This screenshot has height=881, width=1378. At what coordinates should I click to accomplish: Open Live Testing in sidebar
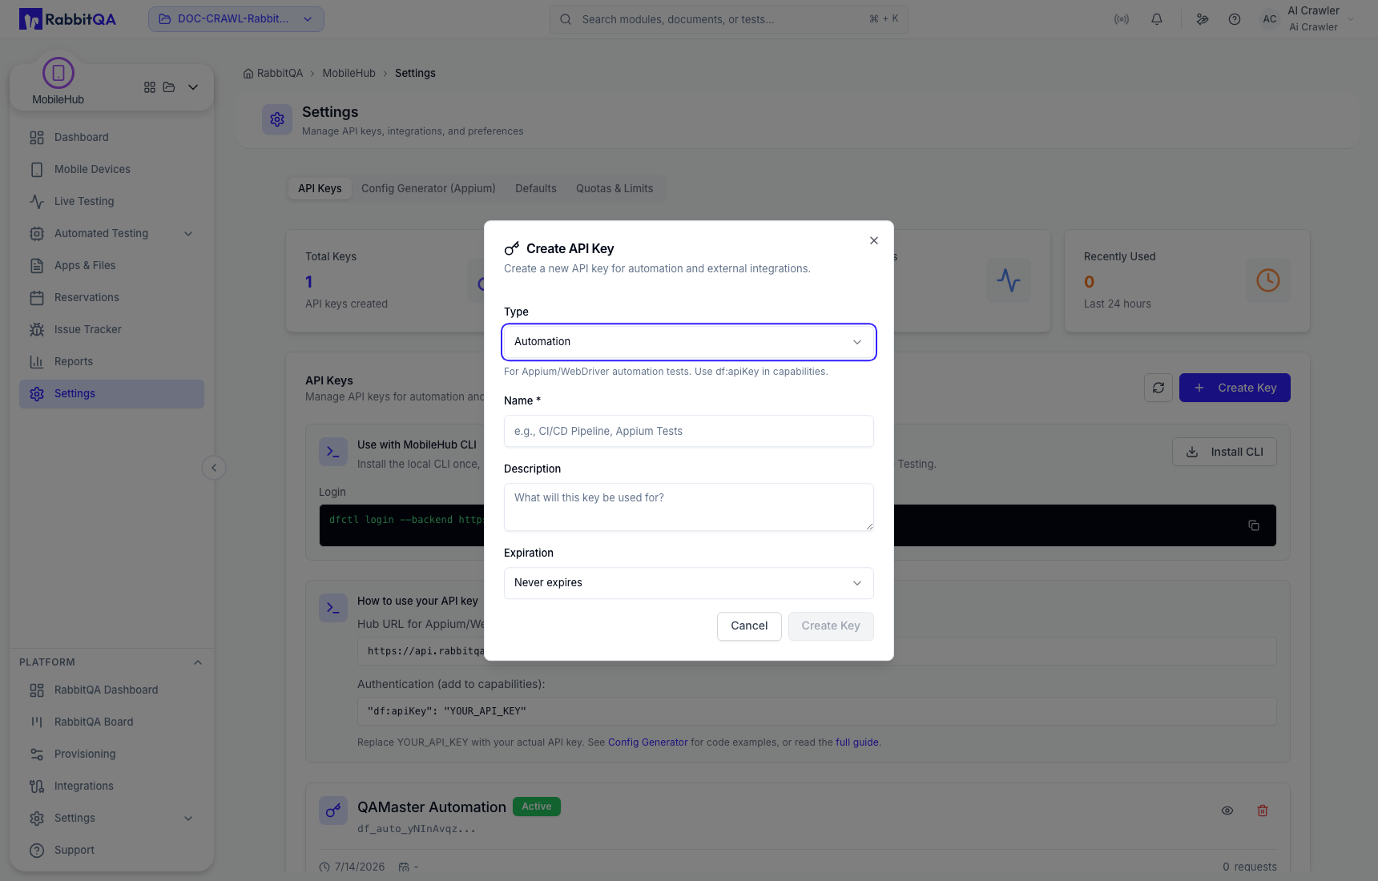112,201
